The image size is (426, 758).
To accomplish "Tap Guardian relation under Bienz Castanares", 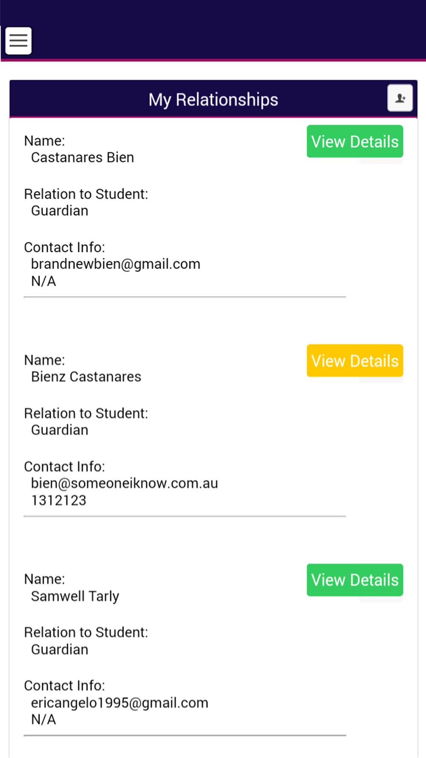I will [60, 430].
